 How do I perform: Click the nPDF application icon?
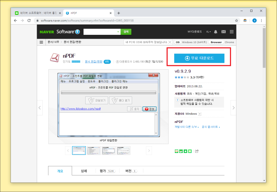(x=55, y=58)
